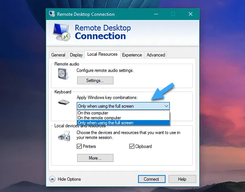Image resolution: width=245 pixels, height=192 pixels.
Task: Collapse the Windows key combinations dropdown
Action: 166,106
